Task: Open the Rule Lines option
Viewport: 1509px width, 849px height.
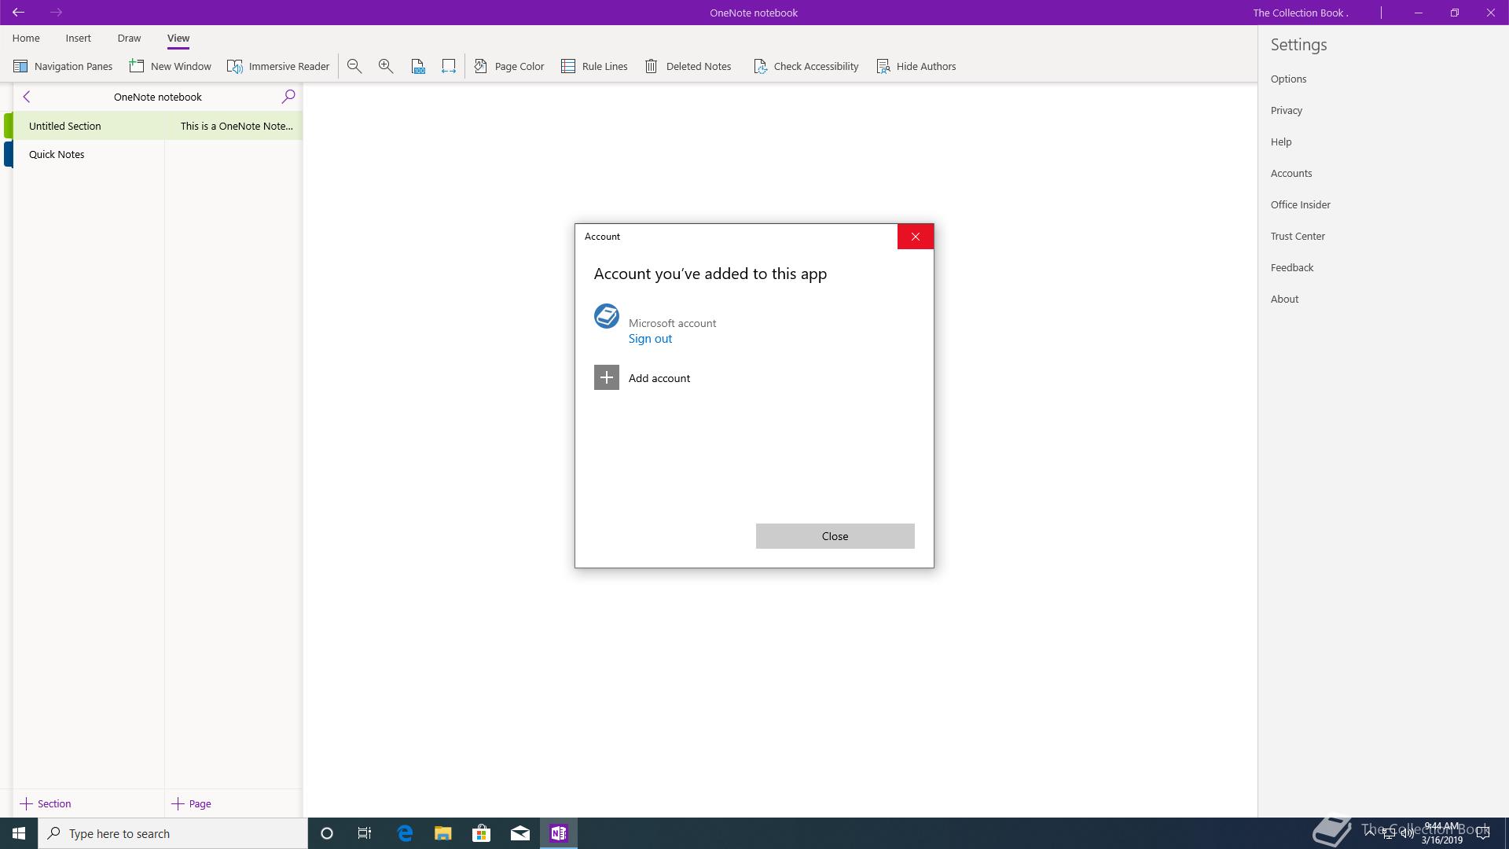Action: coord(594,66)
